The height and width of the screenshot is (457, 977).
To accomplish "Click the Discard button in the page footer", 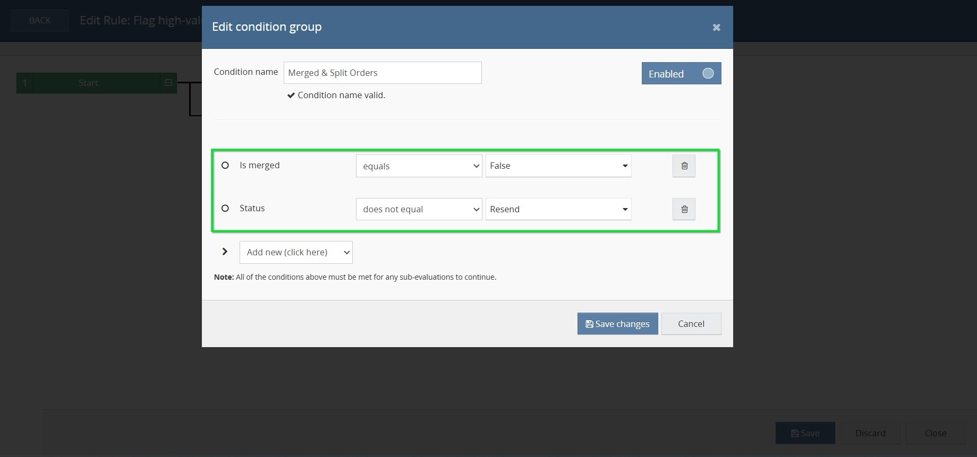I will click(870, 433).
